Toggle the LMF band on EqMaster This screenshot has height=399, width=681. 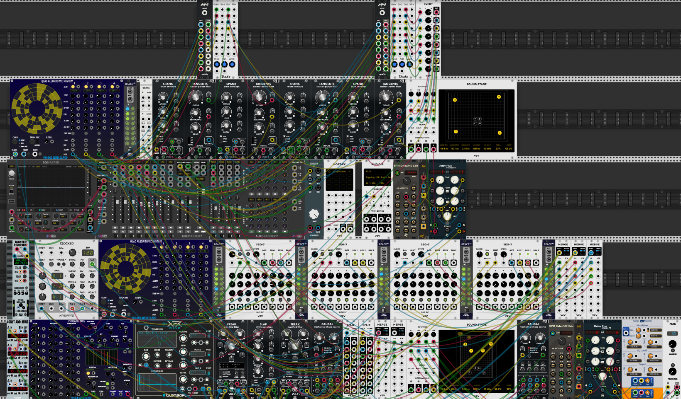tap(40, 210)
